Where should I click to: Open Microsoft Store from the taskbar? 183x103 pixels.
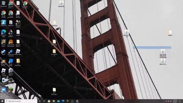[49, 101]
